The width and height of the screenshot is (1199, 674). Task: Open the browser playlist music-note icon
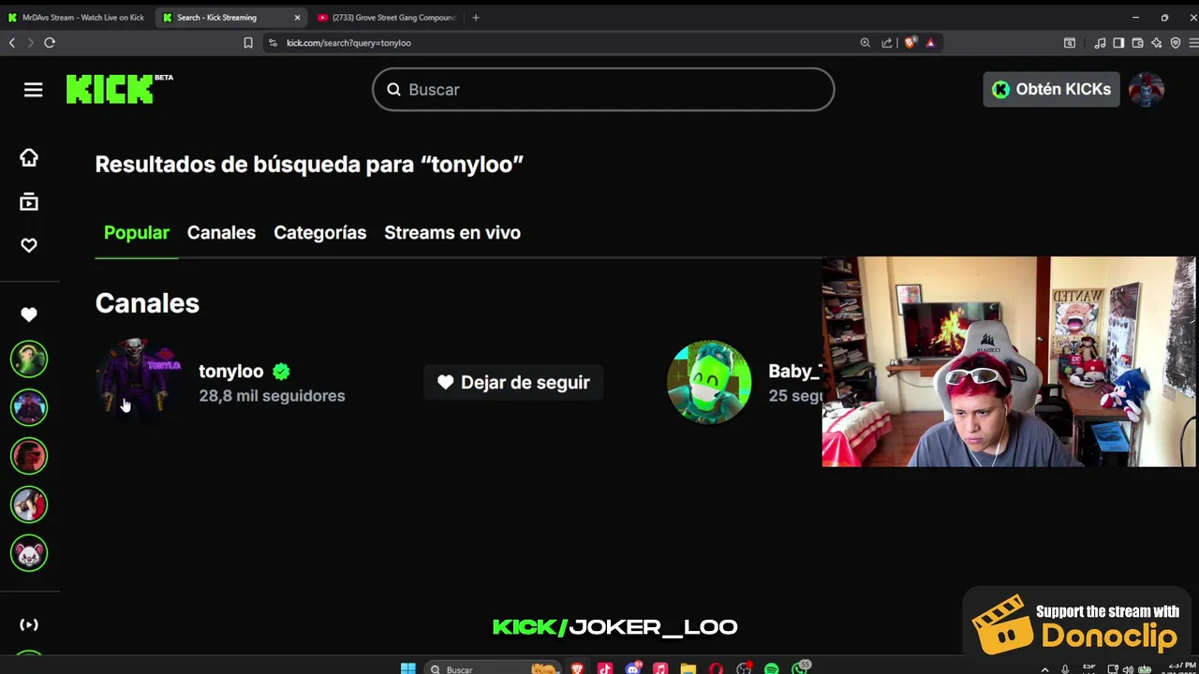pos(1100,42)
